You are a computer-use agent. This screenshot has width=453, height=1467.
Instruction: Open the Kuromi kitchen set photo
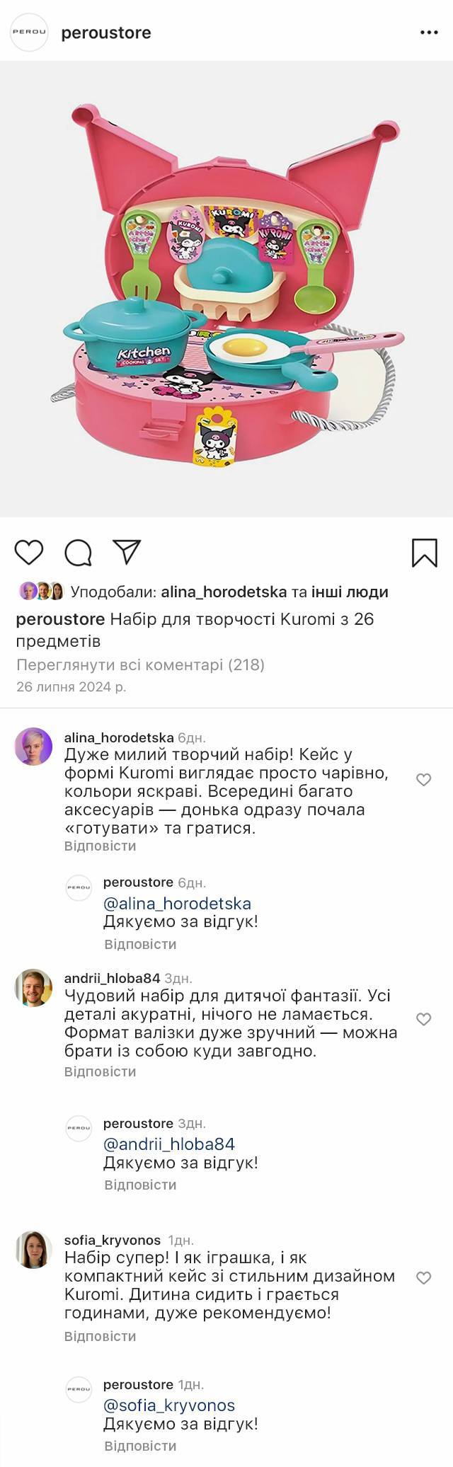click(x=226, y=289)
